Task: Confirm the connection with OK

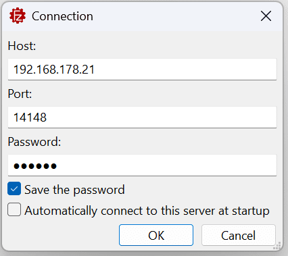Action: 156,235
